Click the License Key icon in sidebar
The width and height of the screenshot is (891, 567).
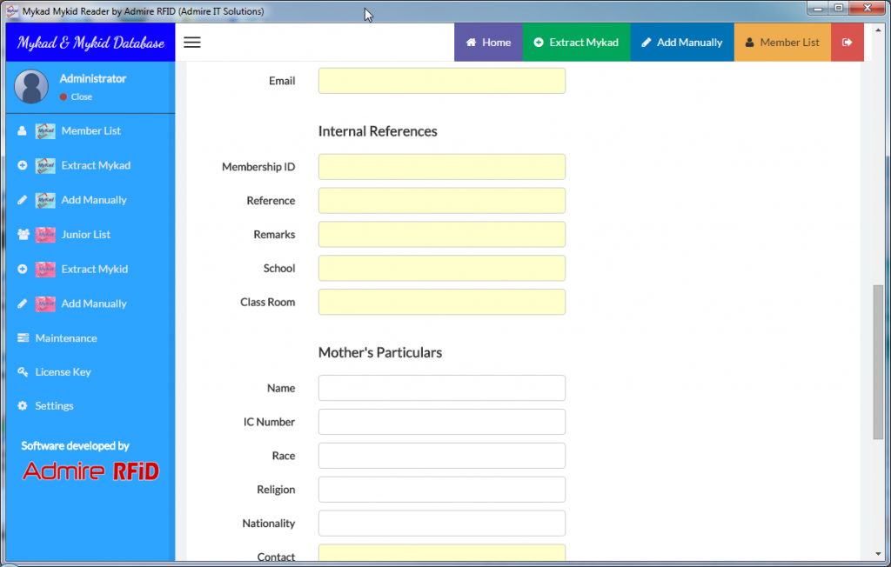pos(23,372)
